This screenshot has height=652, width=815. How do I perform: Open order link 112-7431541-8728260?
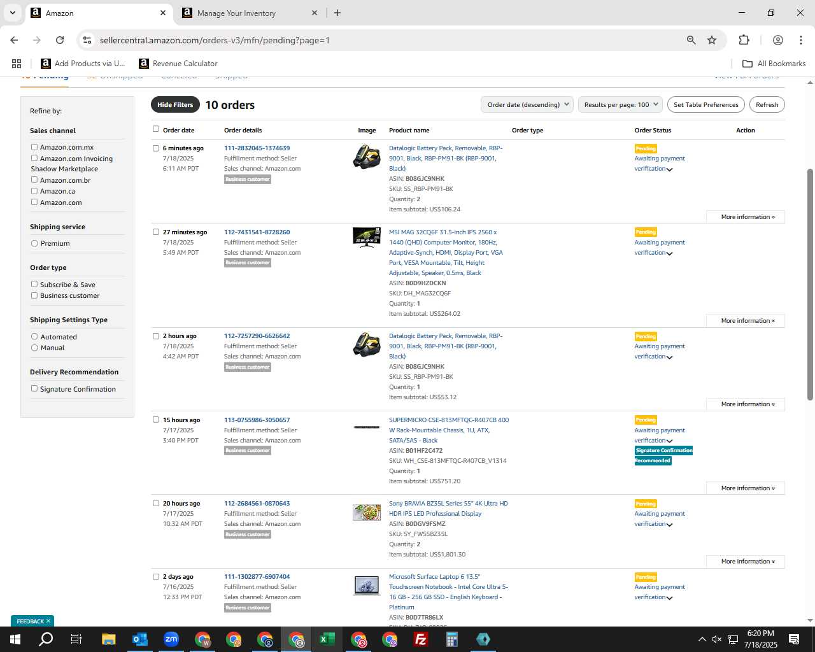[257, 232]
